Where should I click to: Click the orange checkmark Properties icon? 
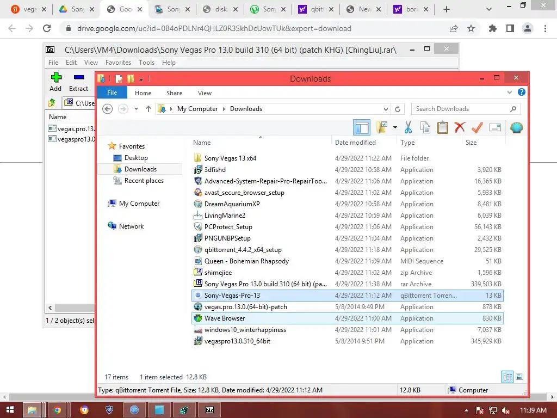click(477, 127)
